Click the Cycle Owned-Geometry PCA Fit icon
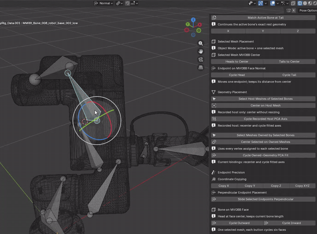 [214, 155]
